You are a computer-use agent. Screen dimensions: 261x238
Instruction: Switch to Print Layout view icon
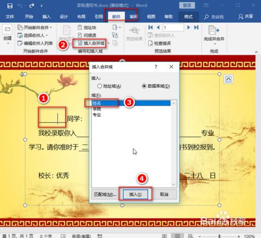(x=177, y=236)
